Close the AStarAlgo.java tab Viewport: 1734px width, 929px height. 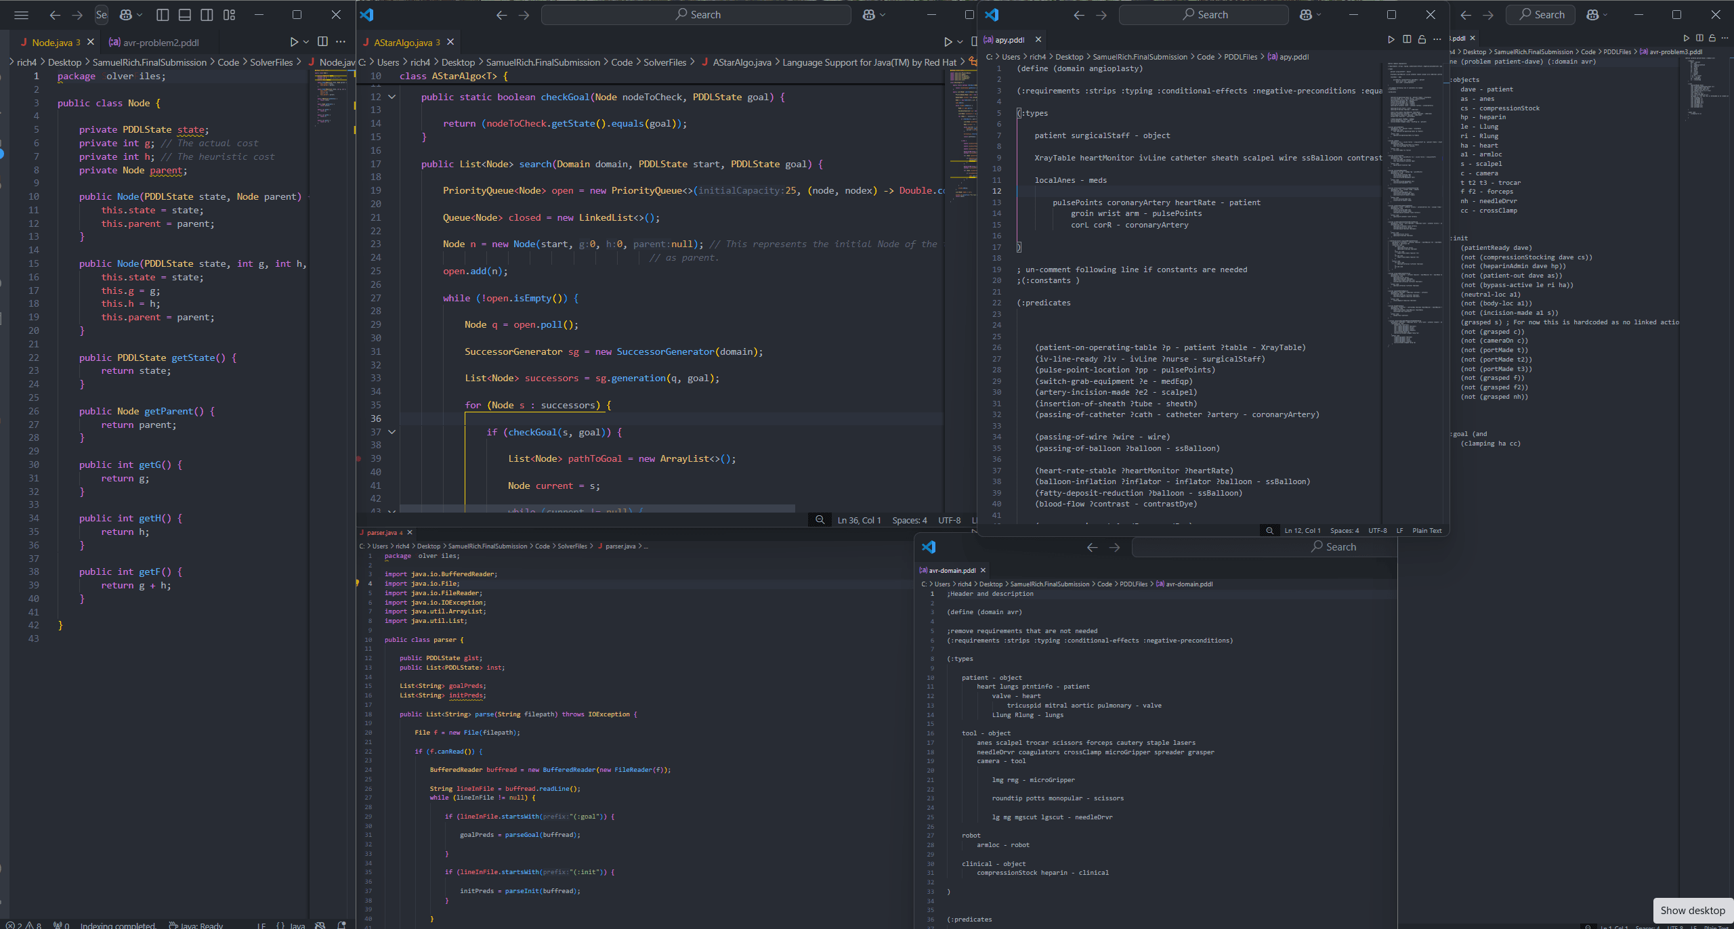450,42
